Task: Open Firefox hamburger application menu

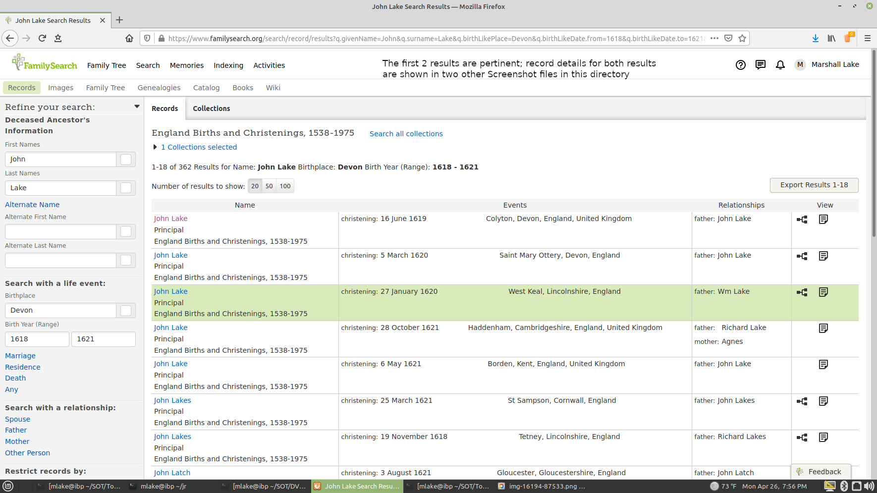Action: pyautogui.click(x=867, y=38)
